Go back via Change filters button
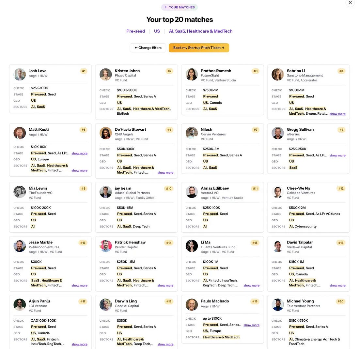This screenshot has width=359, height=349. coord(148,48)
